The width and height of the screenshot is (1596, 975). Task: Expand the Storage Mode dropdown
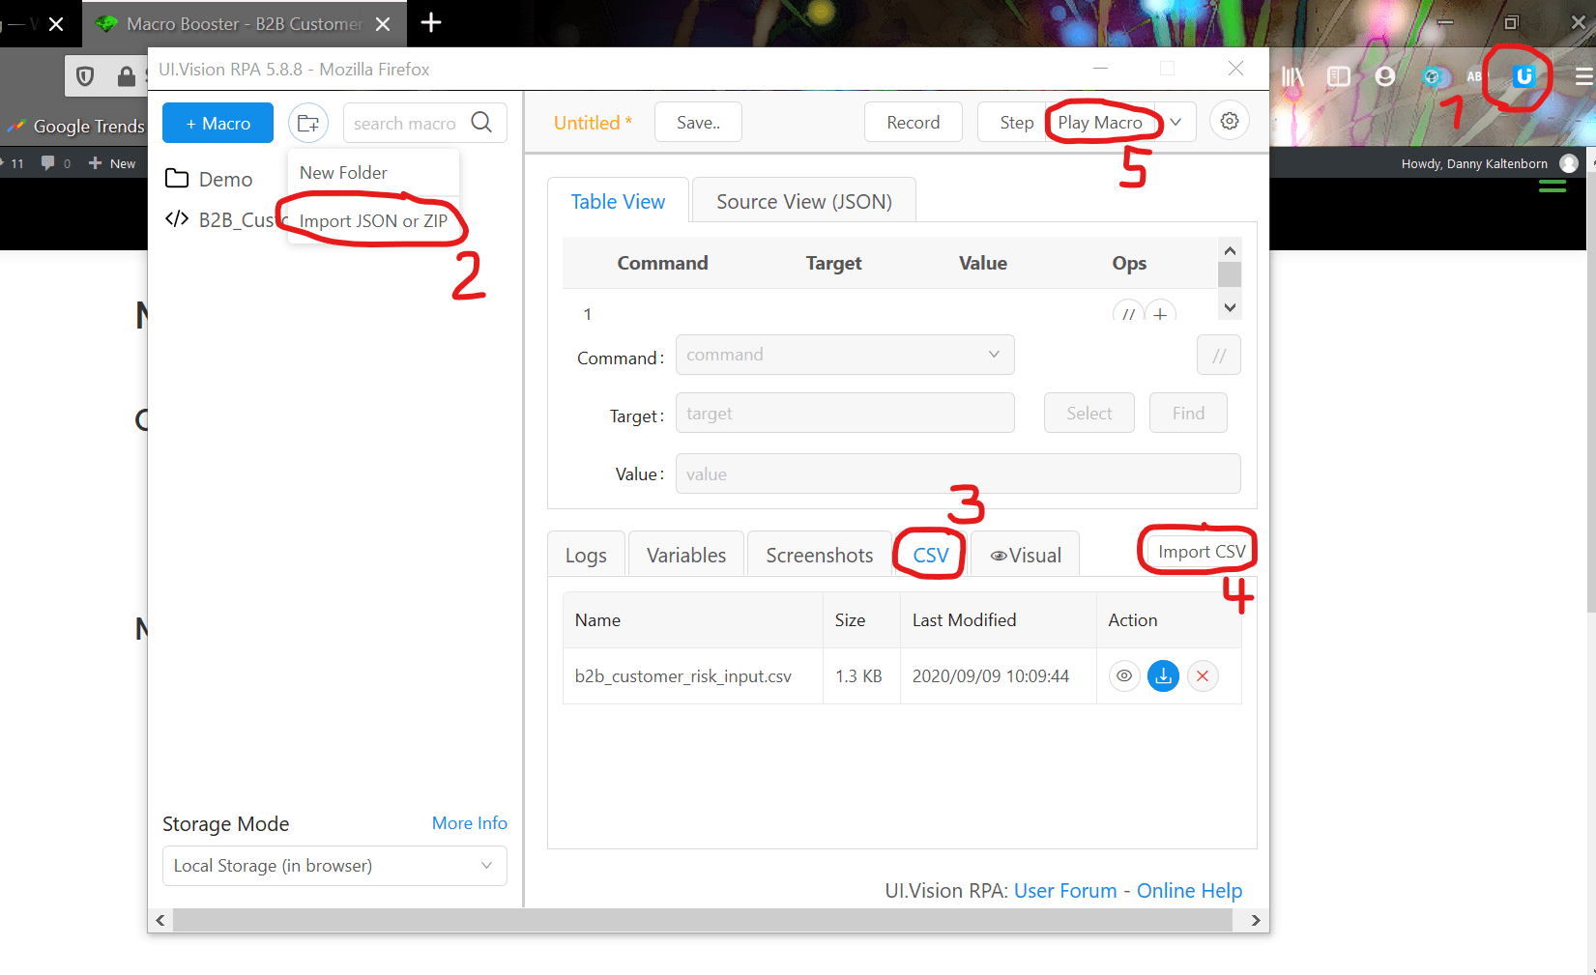pyautogui.click(x=334, y=866)
